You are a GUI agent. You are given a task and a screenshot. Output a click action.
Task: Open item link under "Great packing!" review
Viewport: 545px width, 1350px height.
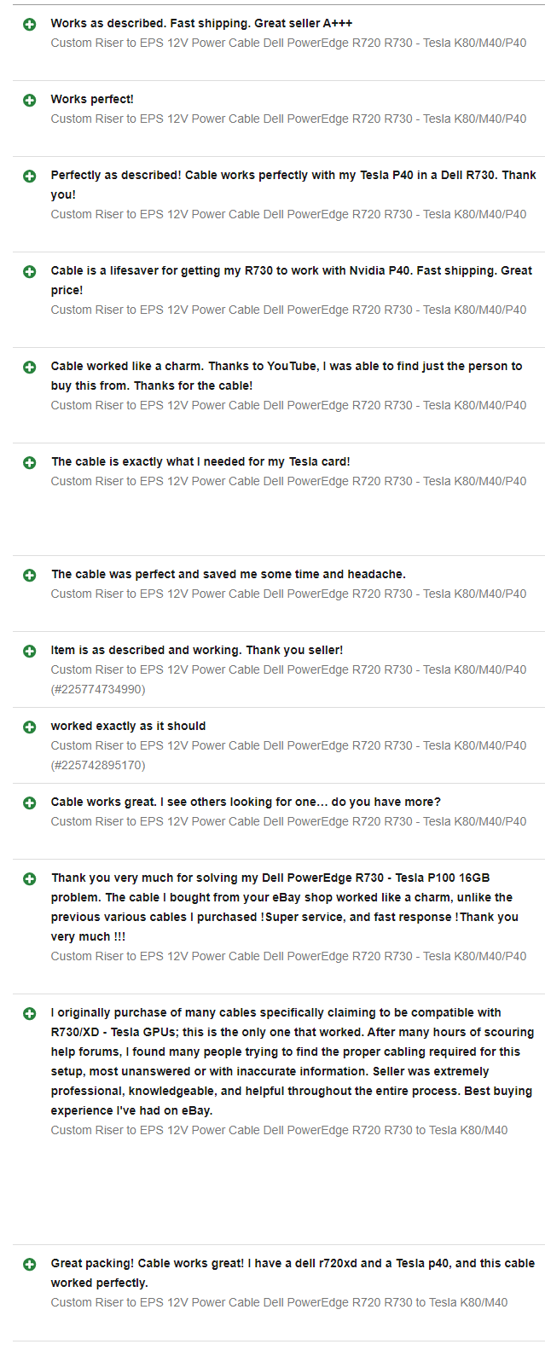[x=279, y=1302]
